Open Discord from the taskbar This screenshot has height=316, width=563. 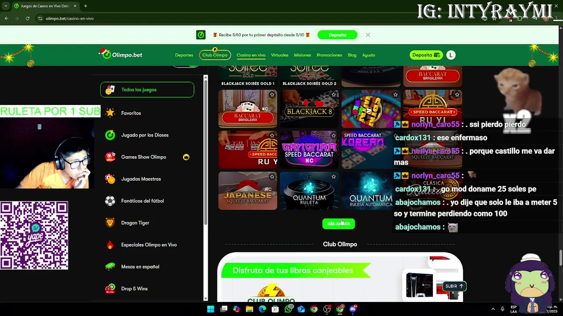pos(352,309)
